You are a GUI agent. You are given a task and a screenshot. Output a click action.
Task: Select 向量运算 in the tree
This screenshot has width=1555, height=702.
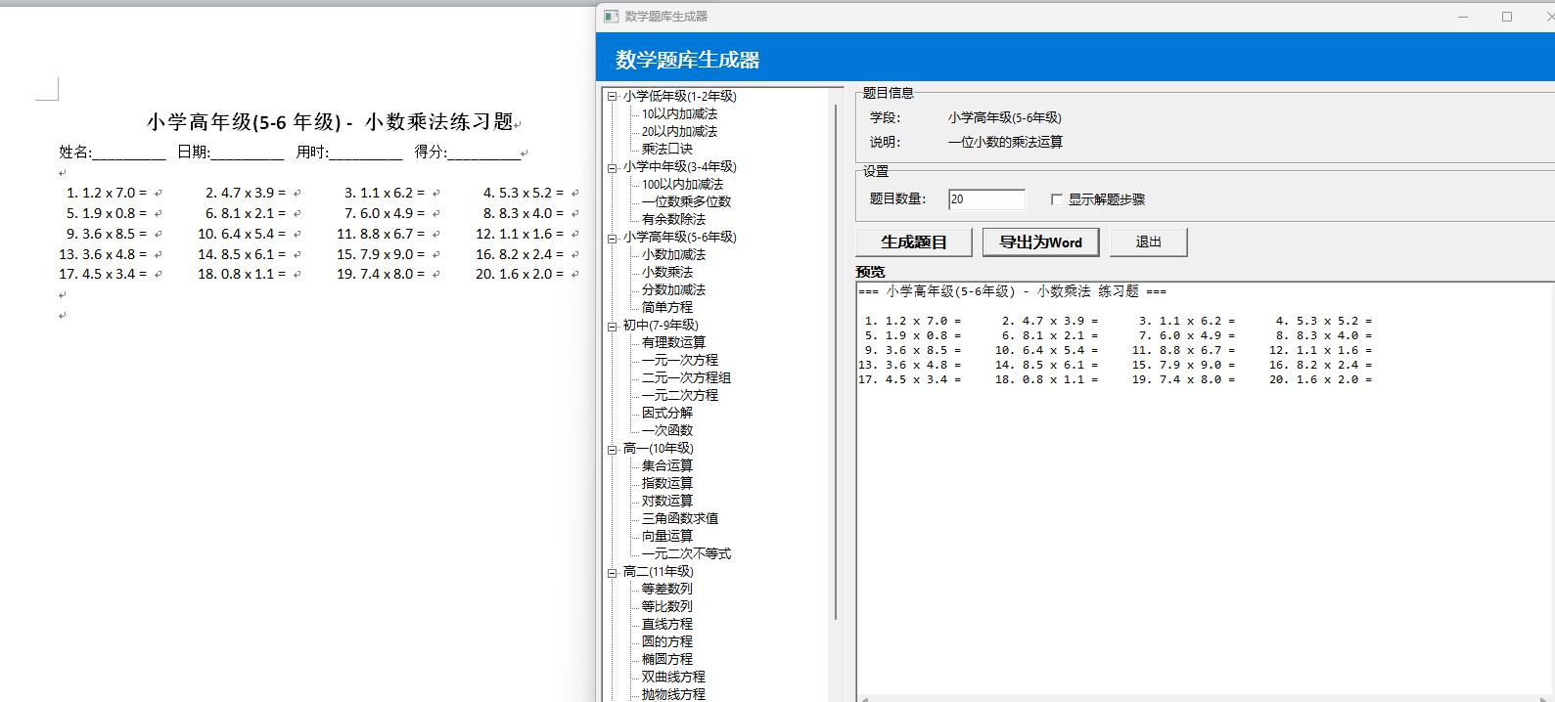point(666,537)
